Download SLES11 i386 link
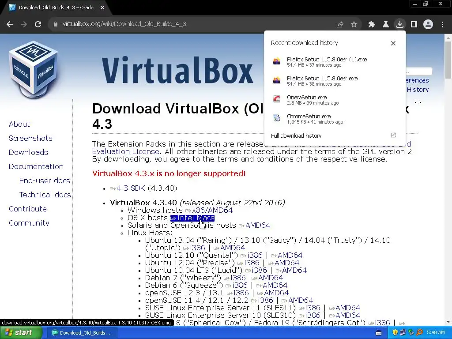 point(309,308)
